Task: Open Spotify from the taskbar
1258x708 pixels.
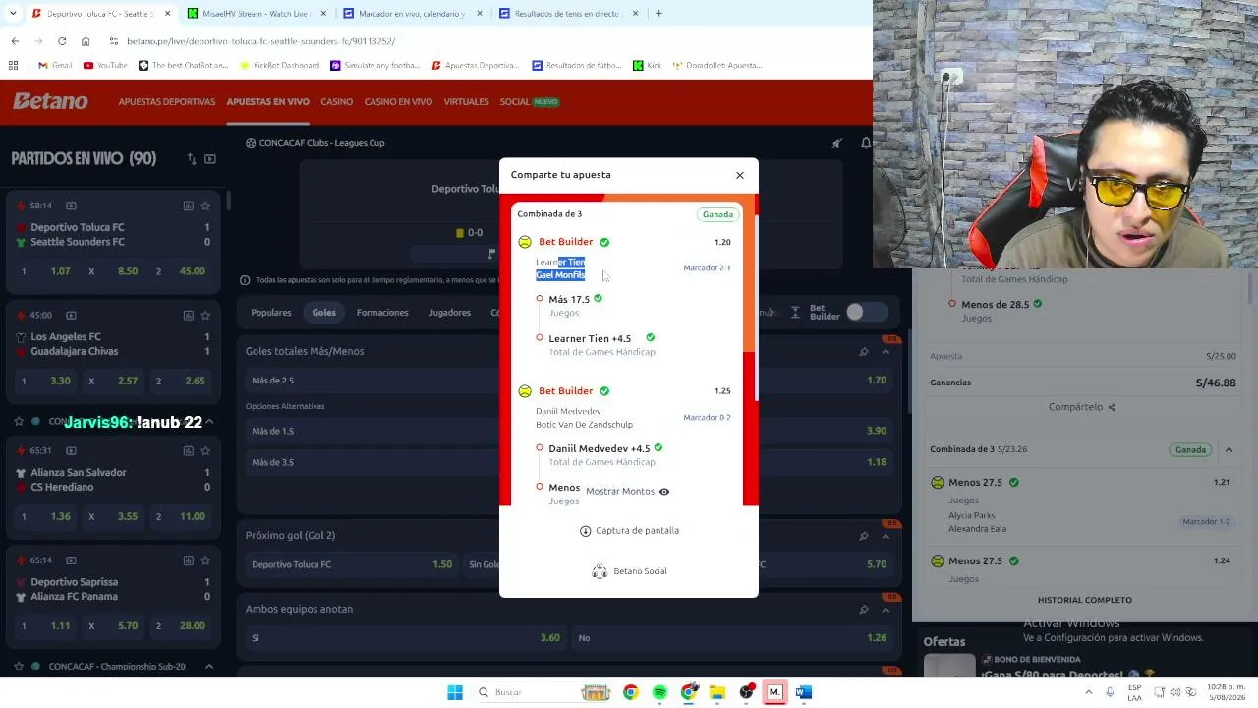Action: point(659,692)
